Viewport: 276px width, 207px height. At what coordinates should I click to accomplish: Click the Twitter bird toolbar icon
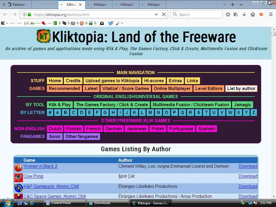[111, 23]
